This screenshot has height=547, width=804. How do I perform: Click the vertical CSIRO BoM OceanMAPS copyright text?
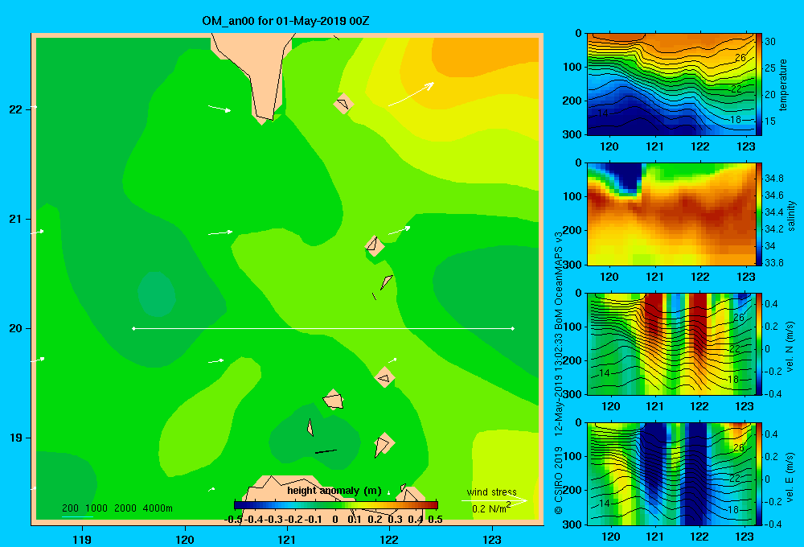[x=559, y=373]
